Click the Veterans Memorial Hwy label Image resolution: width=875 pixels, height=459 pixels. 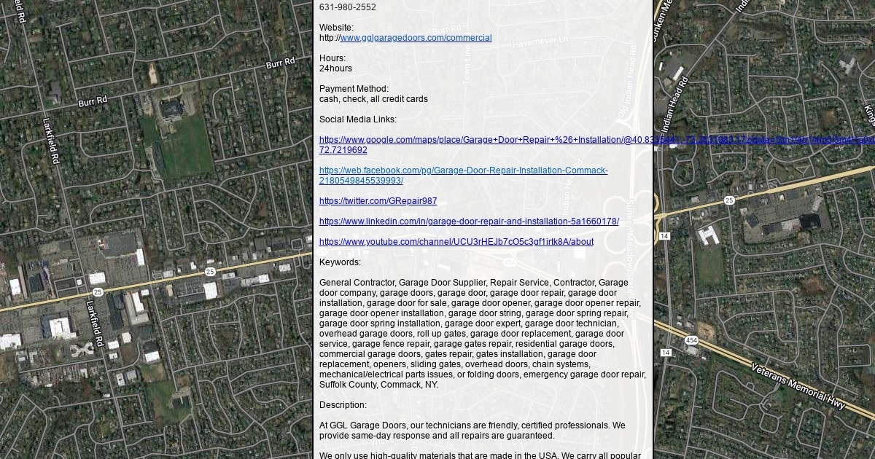click(x=798, y=386)
